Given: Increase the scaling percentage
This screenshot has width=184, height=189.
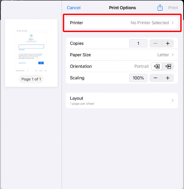Looking at the screenshot, I should [x=168, y=78].
